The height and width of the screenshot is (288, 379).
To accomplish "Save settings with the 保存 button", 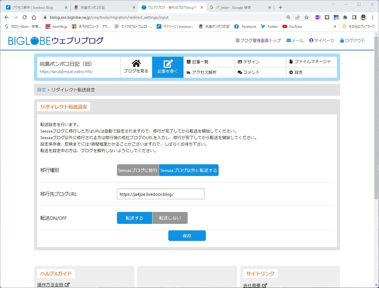I will (187, 236).
